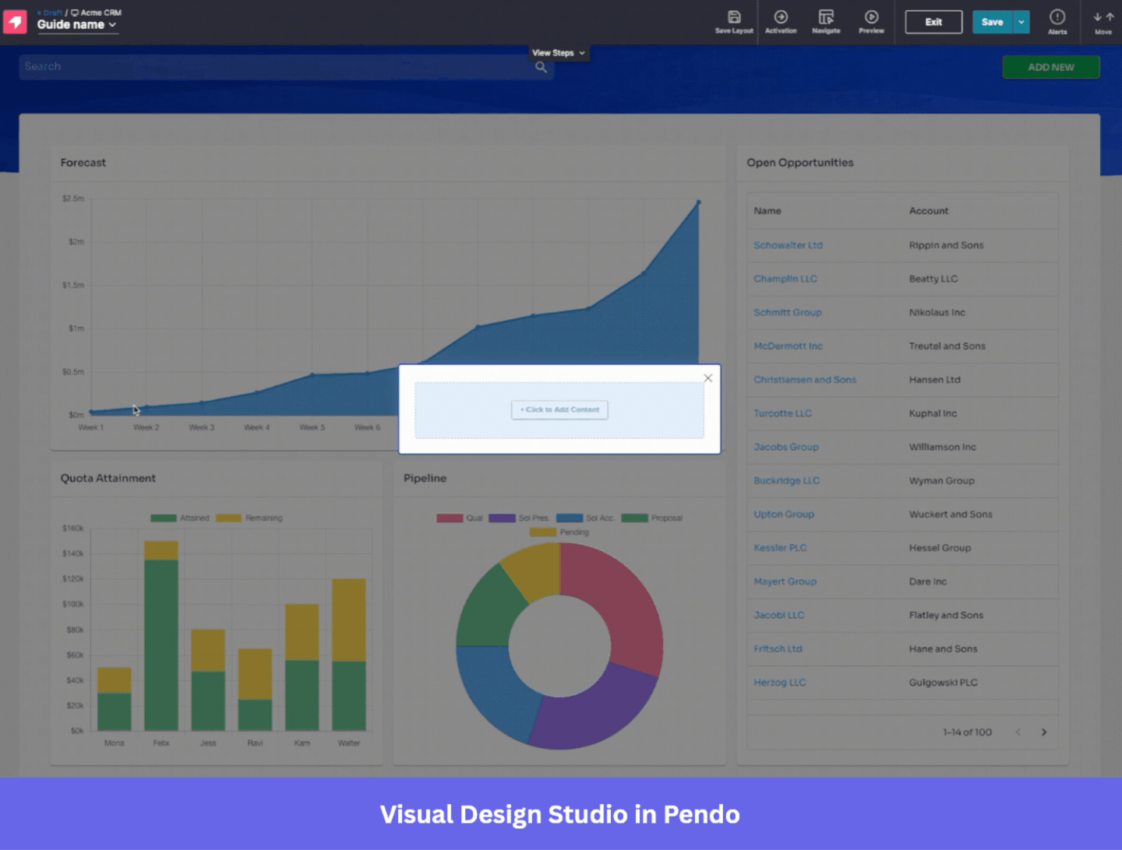Open the Upton Group opportunity link
Image resolution: width=1122 pixels, height=850 pixels.
tap(784, 514)
